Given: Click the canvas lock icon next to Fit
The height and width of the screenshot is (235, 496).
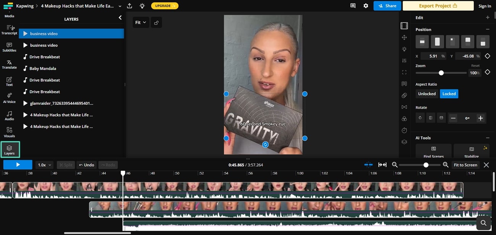Looking at the screenshot, I should [x=156, y=22].
